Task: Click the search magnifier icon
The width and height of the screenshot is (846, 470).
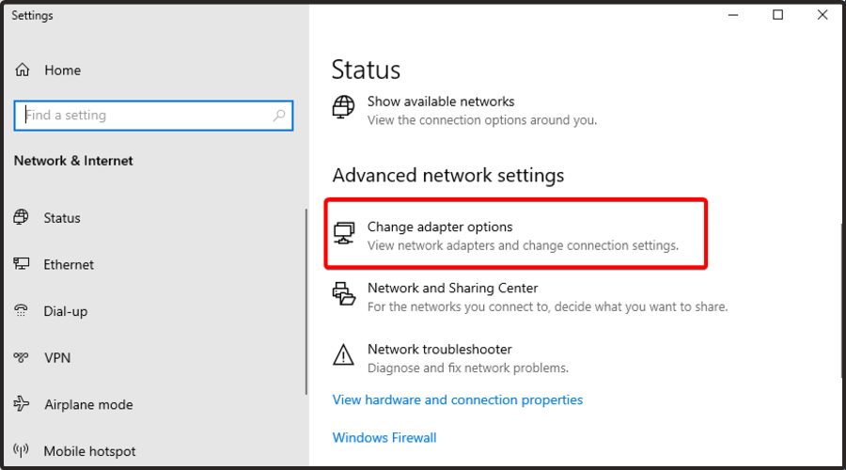Action: tap(279, 116)
